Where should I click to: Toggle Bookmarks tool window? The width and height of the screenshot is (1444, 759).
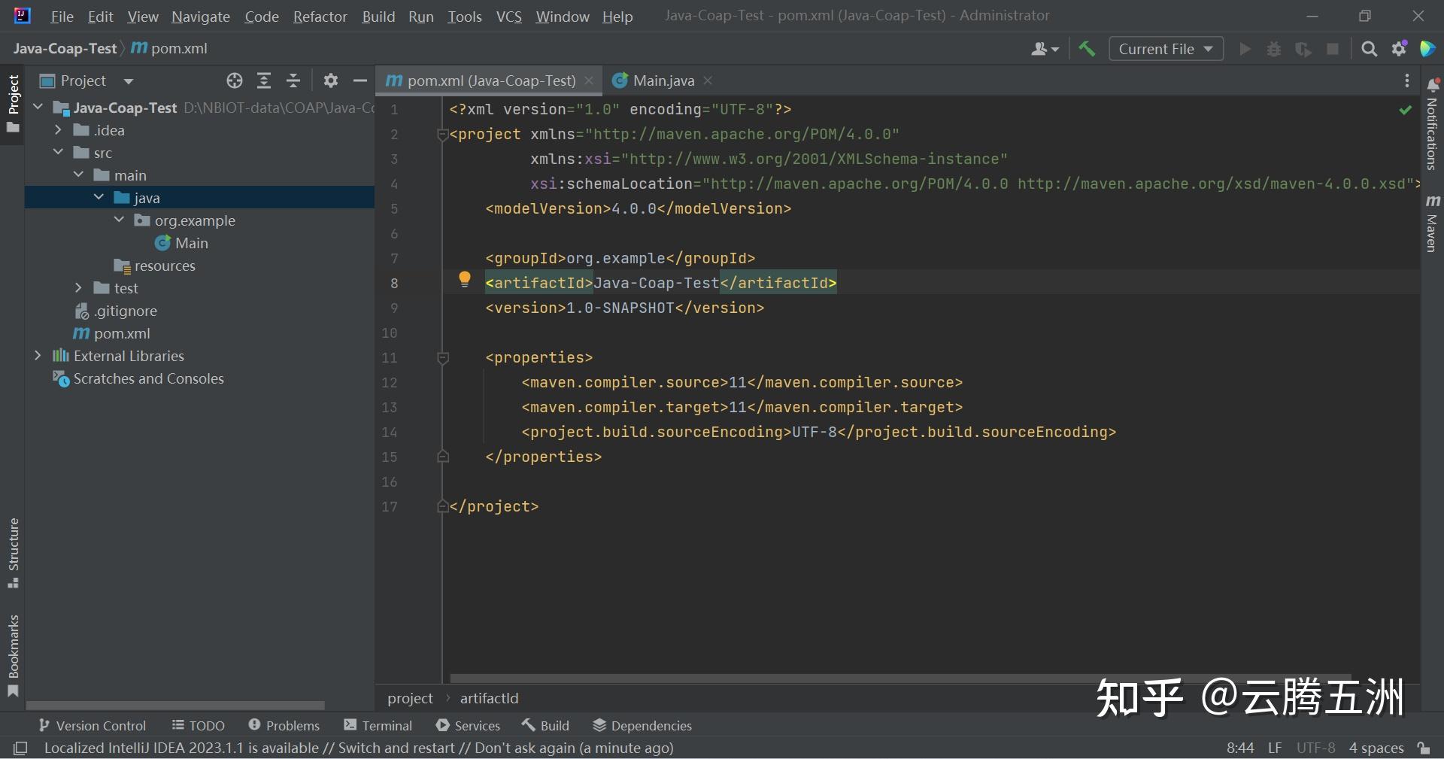tap(13, 656)
